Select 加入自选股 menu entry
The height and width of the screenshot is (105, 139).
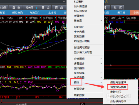pyautogui.click(x=80, y=6)
